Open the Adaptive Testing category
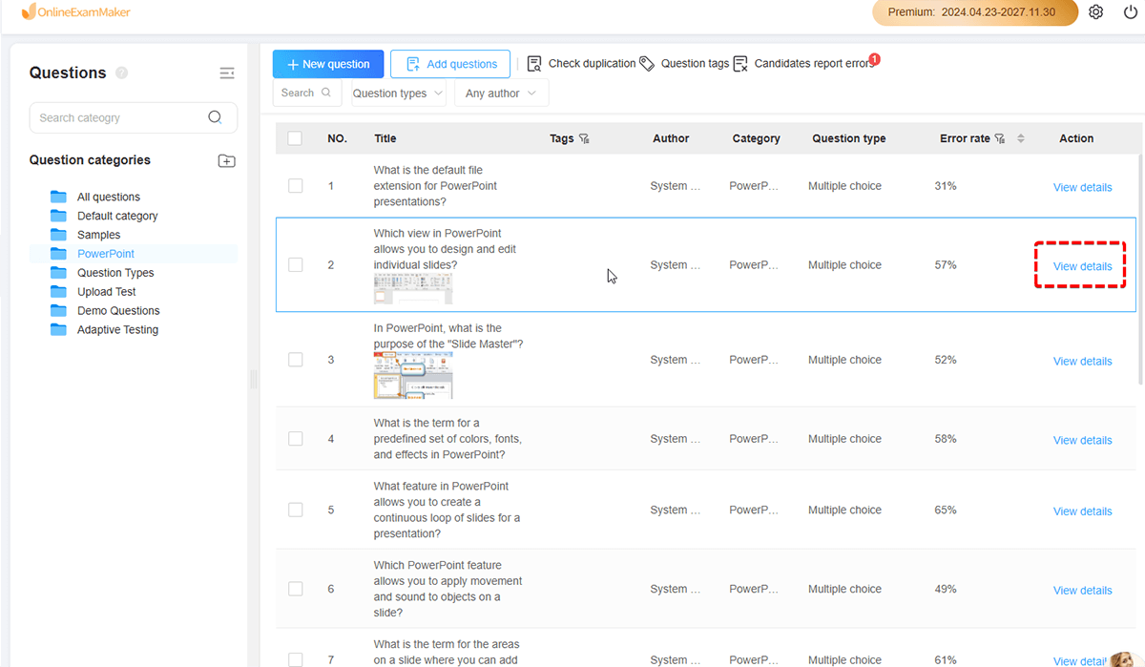Viewport: 1145px width, 667px height. (x=117, y=330)
